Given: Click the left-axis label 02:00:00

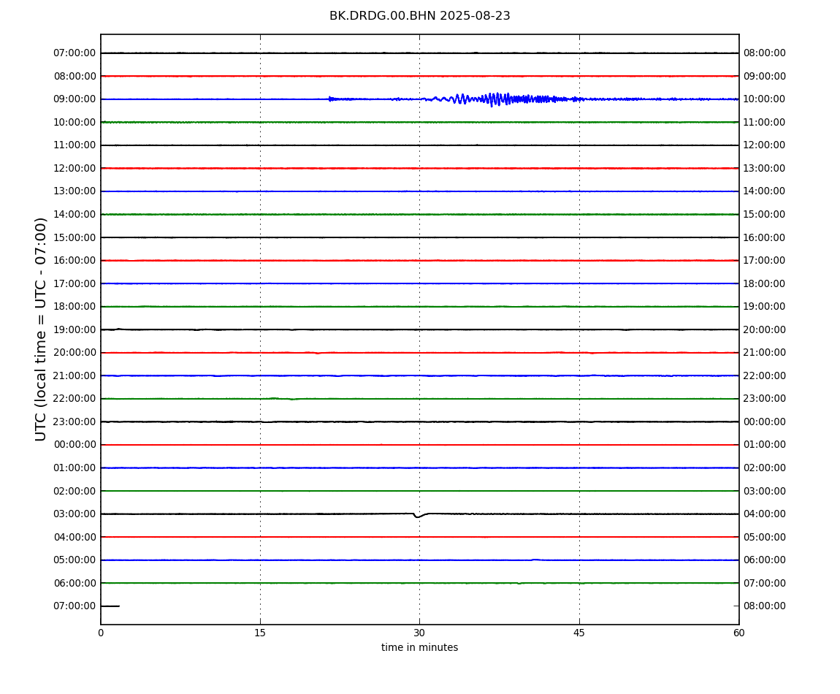Looking at the screenshot, I should tap(75, 491).
